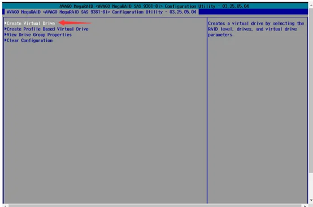Click the divider line between menu and help panes
Image resolution: width=313 pixels, height=207 pixels.
pyautogui.click(x=207, y=110)
